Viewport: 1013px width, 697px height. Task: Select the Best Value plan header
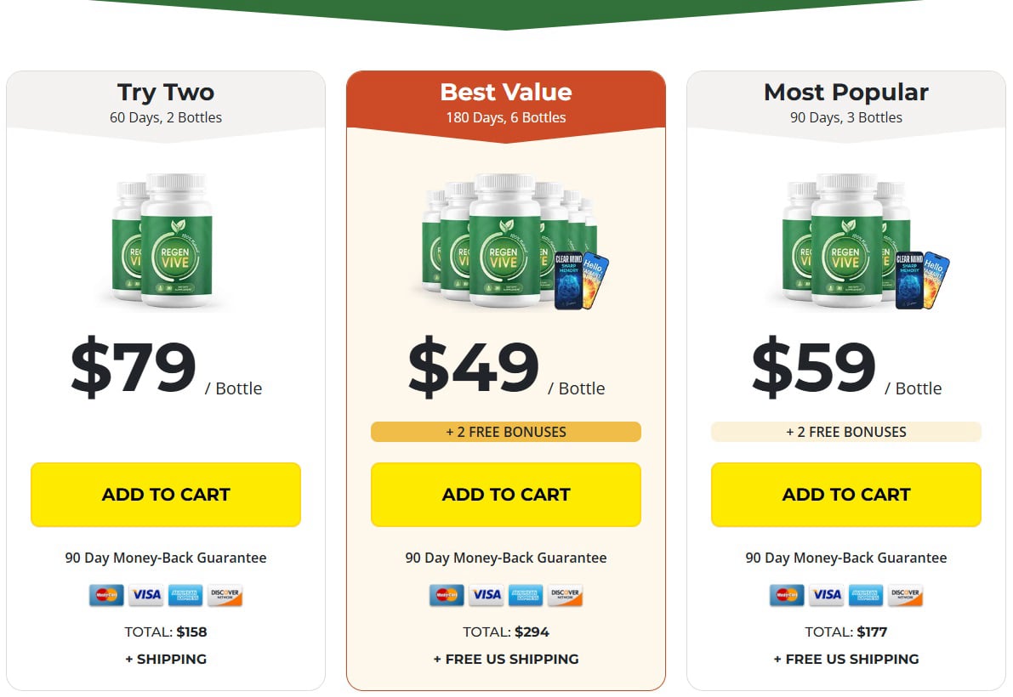506,102
